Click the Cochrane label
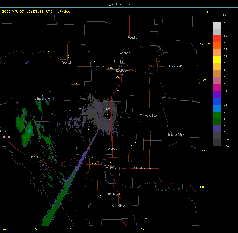This screenshot has height=233, width=238. click(89, 157)
